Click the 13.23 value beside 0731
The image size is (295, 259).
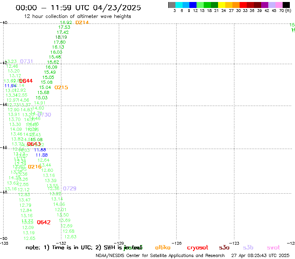pos(11,61)
